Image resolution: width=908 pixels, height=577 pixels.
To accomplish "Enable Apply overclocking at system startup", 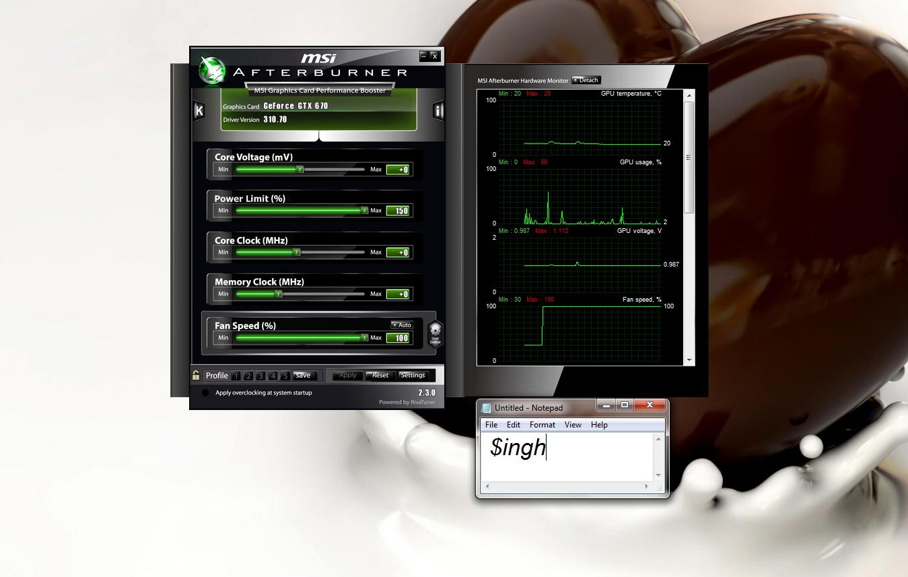I will pyautogui.click(x=205, y=393).
